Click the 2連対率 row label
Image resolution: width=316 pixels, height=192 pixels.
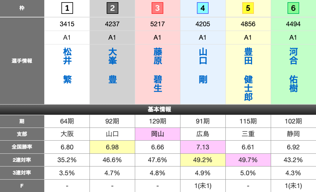[x=22, y=160]
